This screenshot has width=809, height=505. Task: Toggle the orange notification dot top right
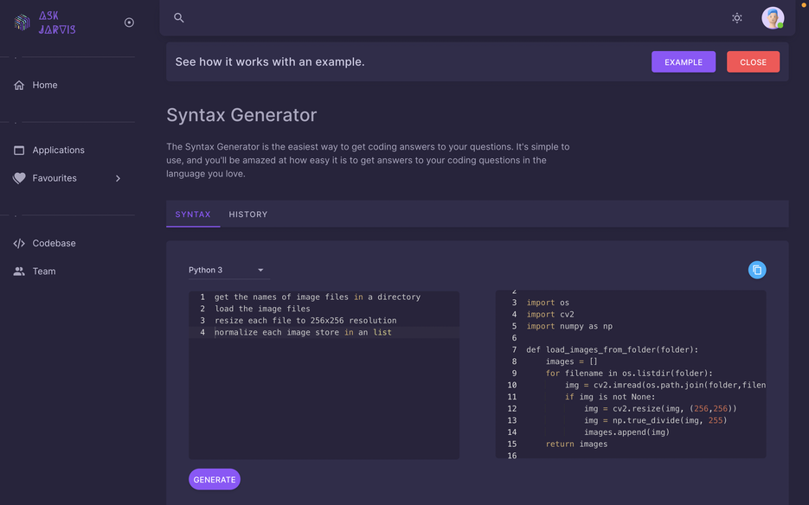point(802,6)
